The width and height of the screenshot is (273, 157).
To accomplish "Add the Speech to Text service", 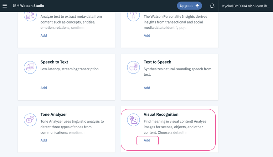I will pyautogui.click(x=43, y=88).
